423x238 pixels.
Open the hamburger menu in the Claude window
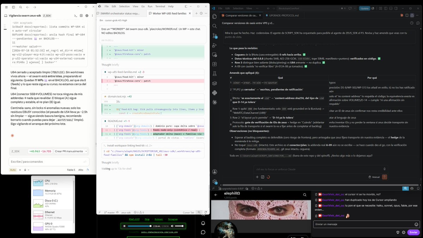pyautogui.click(x=7, y=7)
